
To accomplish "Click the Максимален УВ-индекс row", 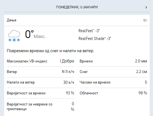I will [40, 61].
